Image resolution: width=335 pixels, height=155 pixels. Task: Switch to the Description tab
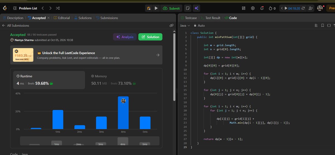tap(13, 18)
